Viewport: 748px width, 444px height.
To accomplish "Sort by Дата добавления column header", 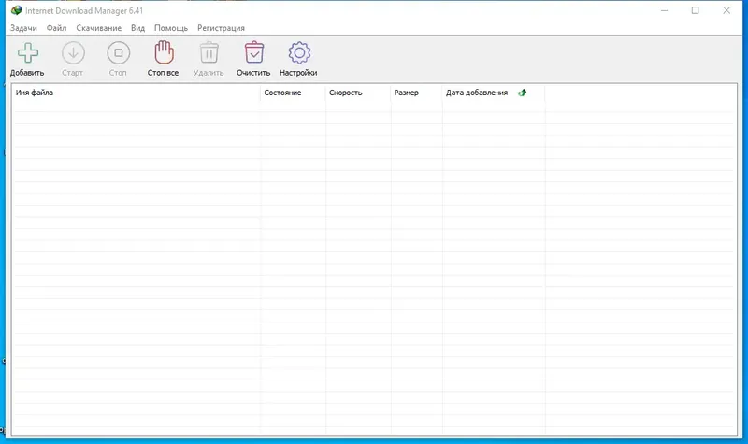I will pyautogui.click(x=494, y=93).
